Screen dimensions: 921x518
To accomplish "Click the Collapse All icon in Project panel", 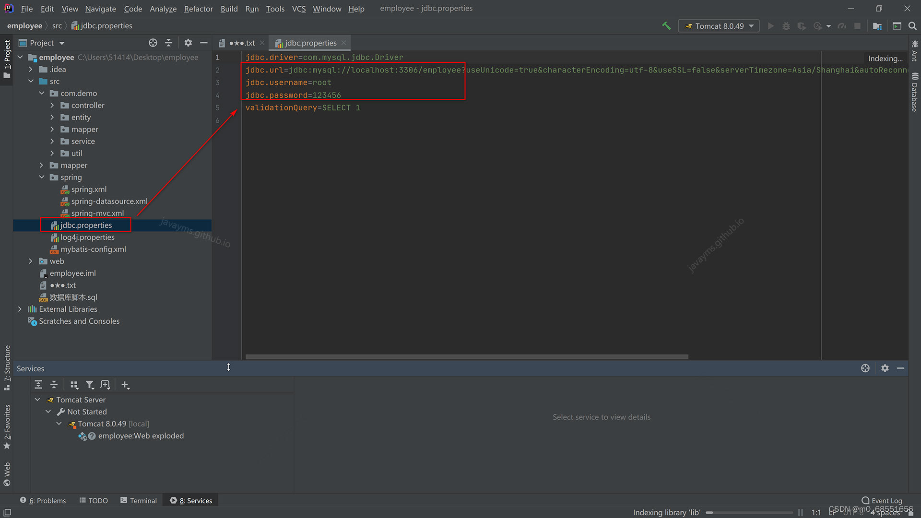I will 168,43.
